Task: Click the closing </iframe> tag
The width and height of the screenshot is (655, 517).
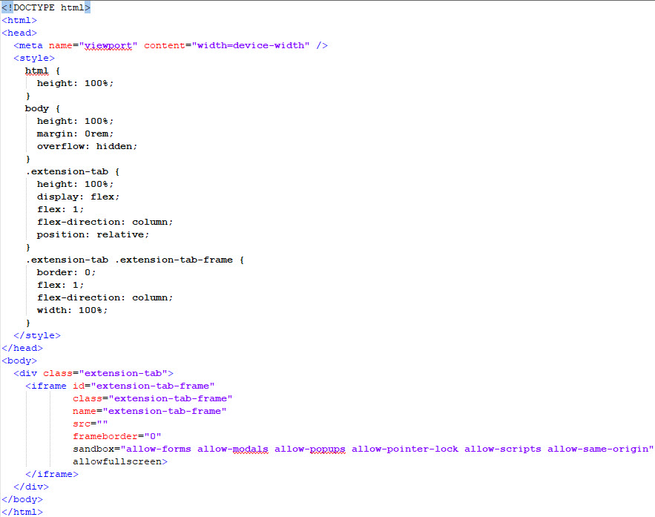Action: (52, 474)
